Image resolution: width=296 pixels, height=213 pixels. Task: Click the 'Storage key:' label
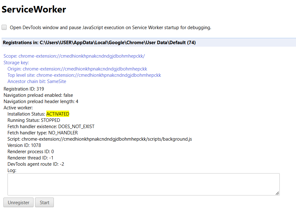[x=16, y=63]
